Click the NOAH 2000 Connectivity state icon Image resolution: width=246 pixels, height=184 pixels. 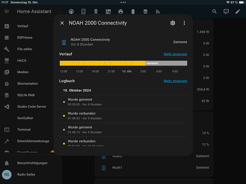point(64,42)
